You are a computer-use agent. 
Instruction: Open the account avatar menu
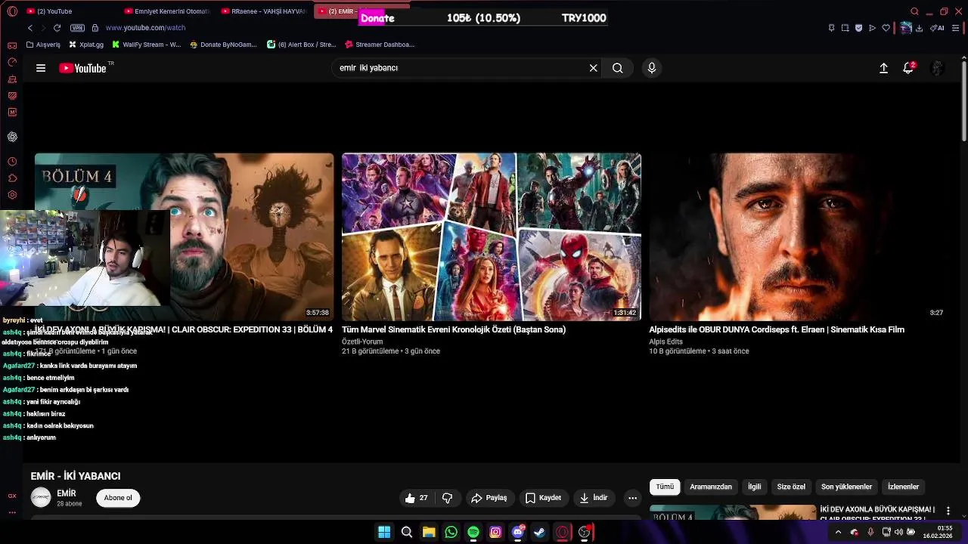937,68
